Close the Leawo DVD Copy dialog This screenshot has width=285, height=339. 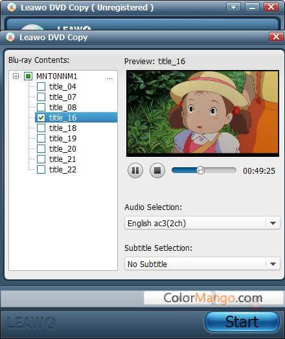[x=276, y=37]
